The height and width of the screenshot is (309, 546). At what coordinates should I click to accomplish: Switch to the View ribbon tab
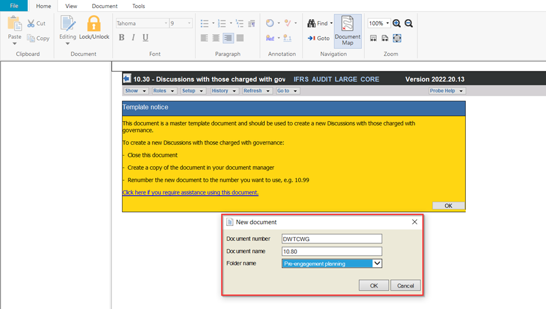[71, 6]
